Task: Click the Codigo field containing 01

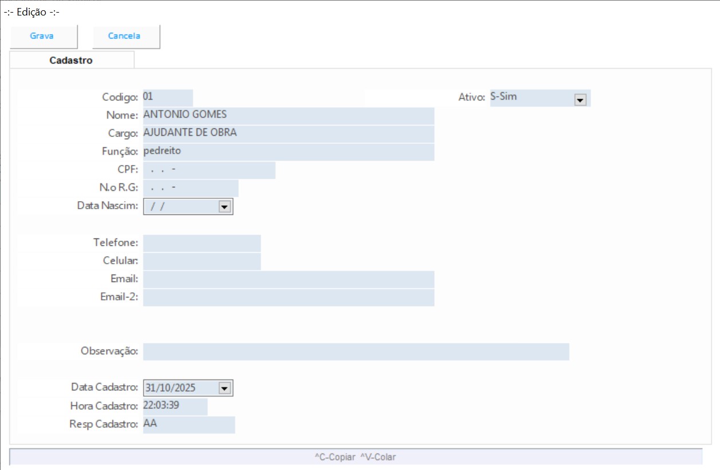Action: click(x=167, y=97)
